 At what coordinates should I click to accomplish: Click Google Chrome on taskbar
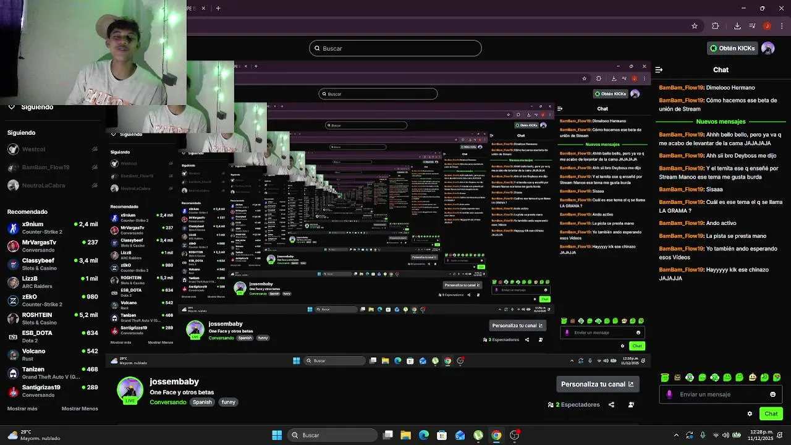pos(496,435)
